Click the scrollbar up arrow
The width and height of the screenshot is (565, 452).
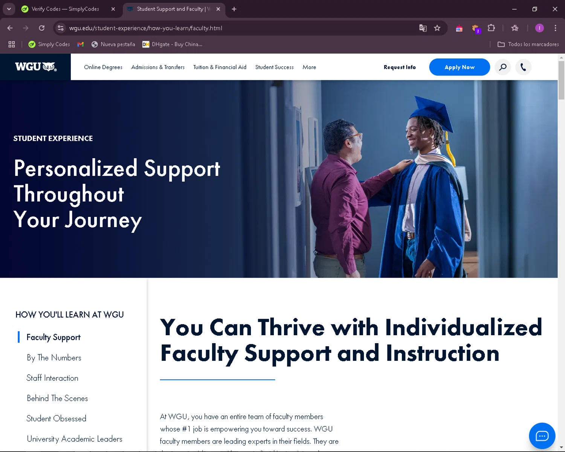click(x=561, y=57)
